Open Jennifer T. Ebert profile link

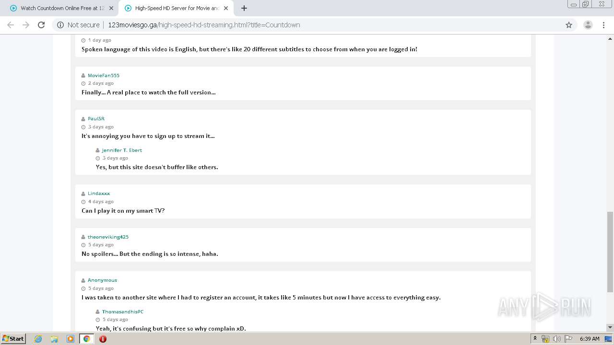coord(122,150)
